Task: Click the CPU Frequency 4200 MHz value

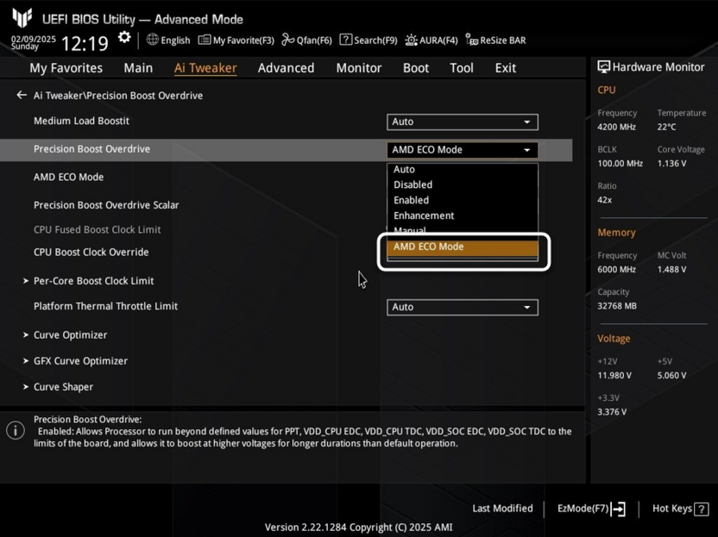Action: 616,128
